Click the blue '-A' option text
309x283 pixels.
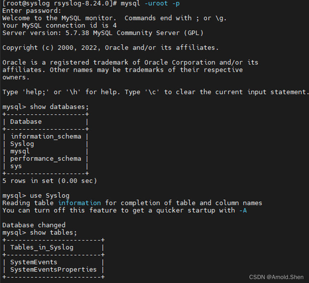[243, 210]
